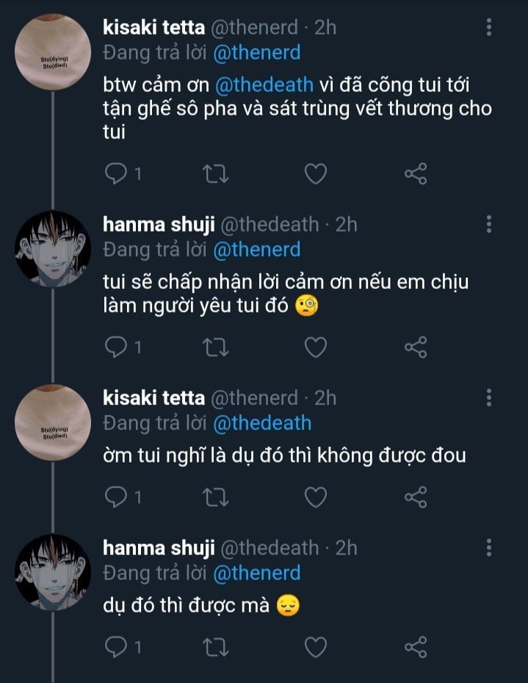Open more options on 'dụ đó thì được mà' tweet
528x683 pixels.
(x=490, y=548)
